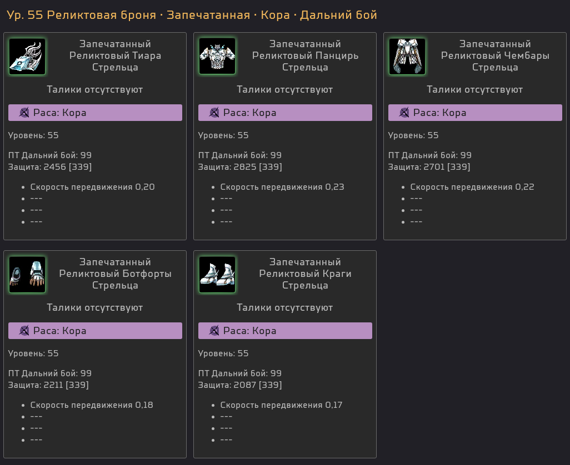Click the Реликтовый Чембары Стрельца pants icon
The height and width of the screenshot is (465, 570).
[x=407, y=57]
